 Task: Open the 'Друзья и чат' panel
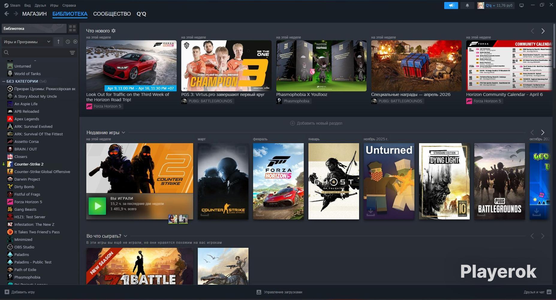tap(537, 292)
